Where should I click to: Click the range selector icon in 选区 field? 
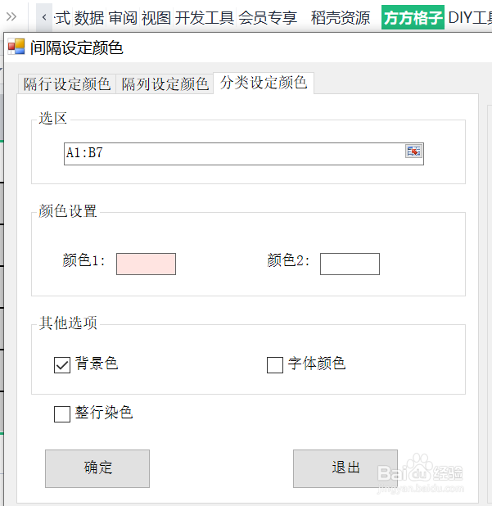tap(413, 151)
